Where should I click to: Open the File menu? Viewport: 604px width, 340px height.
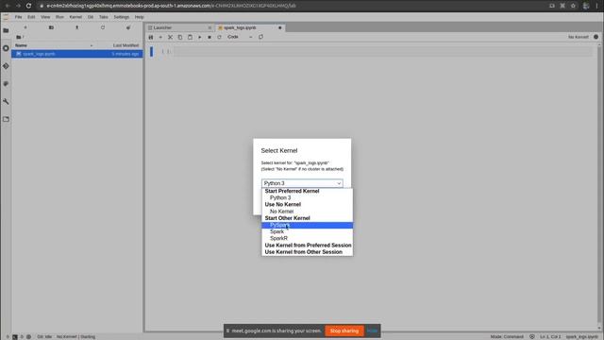tap(18, 17)
